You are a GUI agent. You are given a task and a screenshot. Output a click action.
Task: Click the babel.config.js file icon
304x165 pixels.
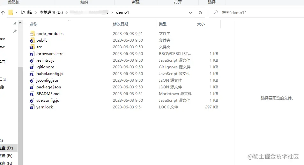click(x=32, y=74)
